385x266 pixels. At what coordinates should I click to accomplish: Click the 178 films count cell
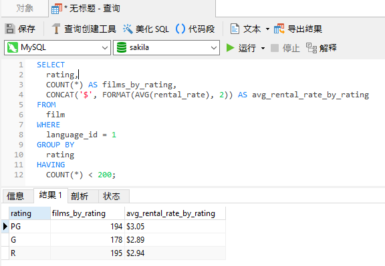[x=88, y=240]
